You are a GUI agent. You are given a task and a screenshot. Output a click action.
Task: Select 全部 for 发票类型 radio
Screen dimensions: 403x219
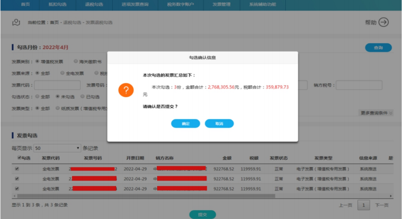pyautogui.click(x=37, y=108)
